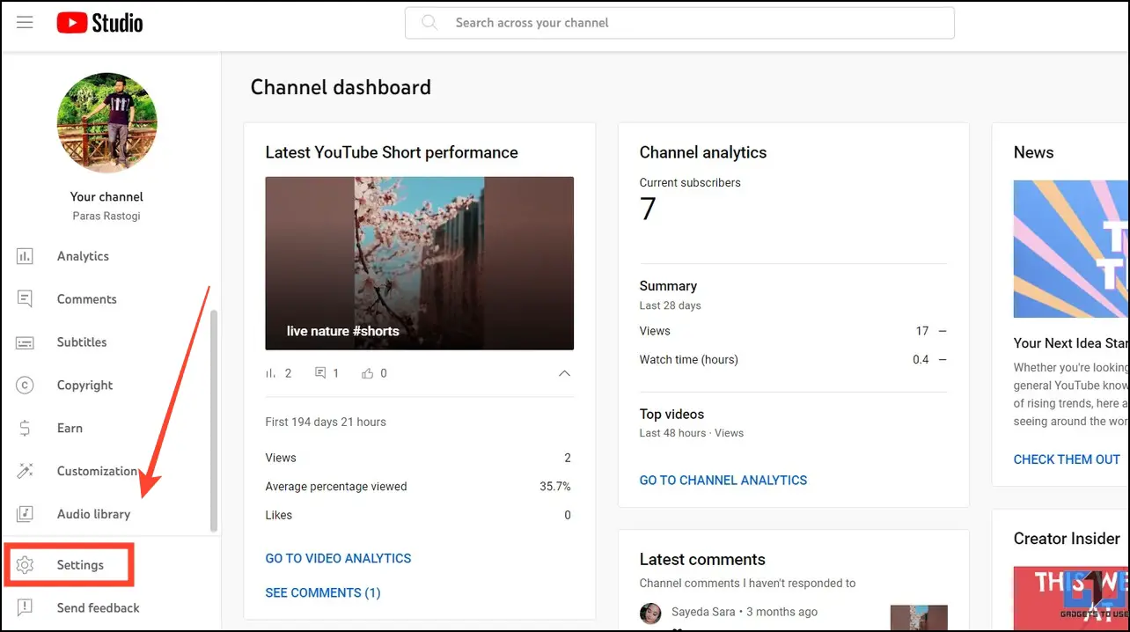Open Copyright in the sidebar

click(x=84, y=386)
